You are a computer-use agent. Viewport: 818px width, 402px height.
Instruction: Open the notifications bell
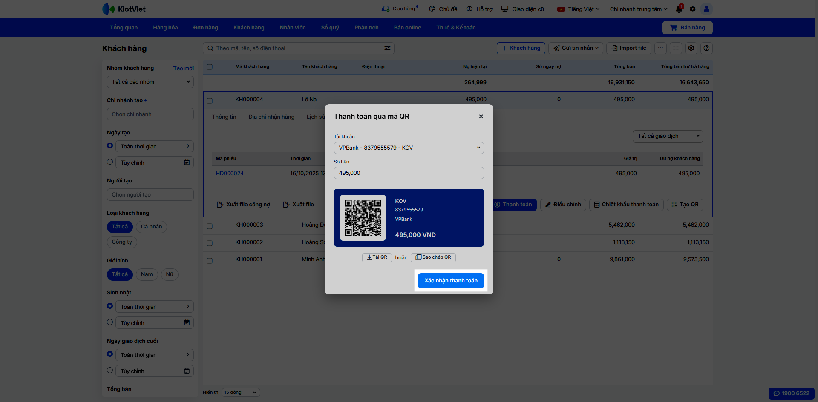pyautogui.click(x=679, y=9)
